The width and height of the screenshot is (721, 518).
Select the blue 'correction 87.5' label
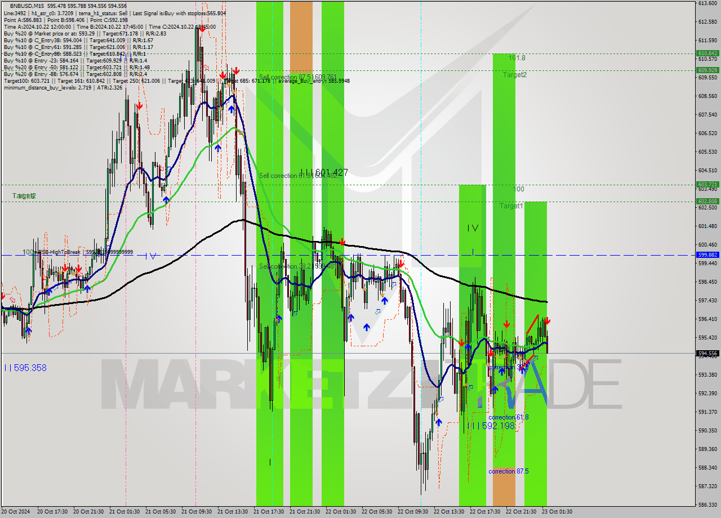[x=509, y=471]
